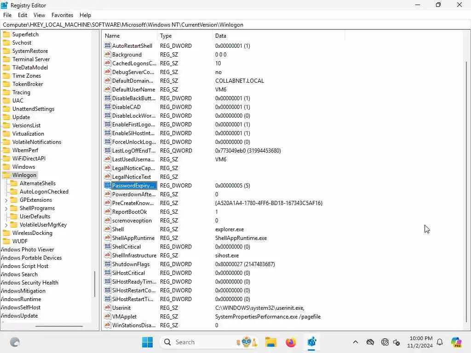Click the Registry Editor taskbar icon
The height and width of the screenshot is (353, 471).
311,342
